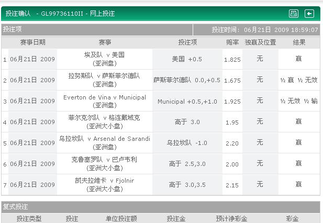Select the 拉努斯队 v 萨斯菲尔德队 match cell
323x223 pixels.
[105, 80]
